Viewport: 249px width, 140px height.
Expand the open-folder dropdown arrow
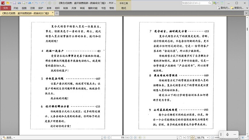click(x=10, y=3)
